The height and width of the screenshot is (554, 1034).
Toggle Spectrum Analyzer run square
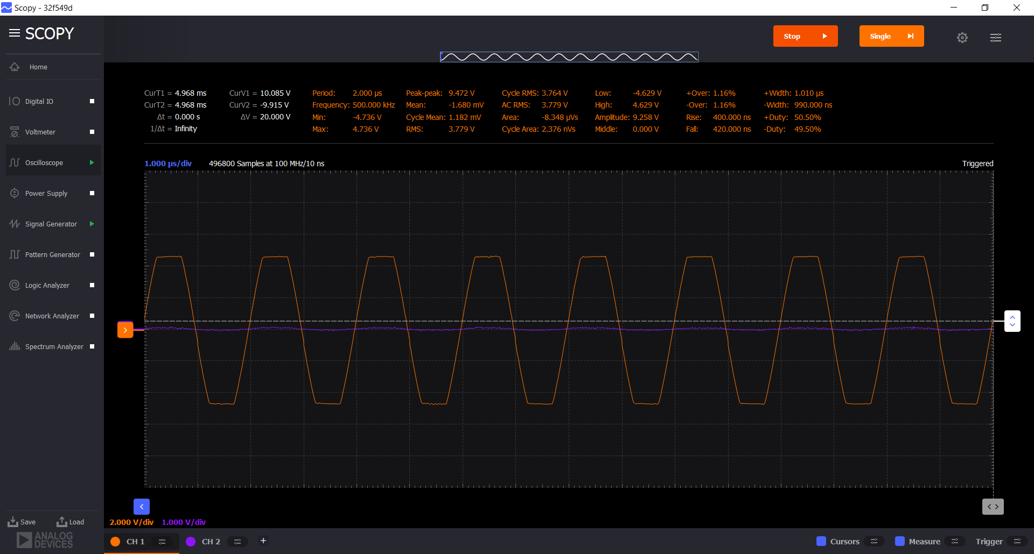[x=92, y=346]
